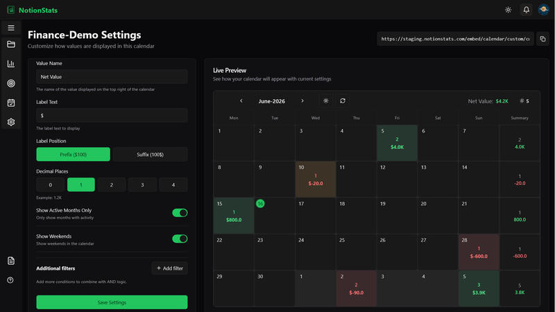Select June 1 calendar cell

pos(234,143)
